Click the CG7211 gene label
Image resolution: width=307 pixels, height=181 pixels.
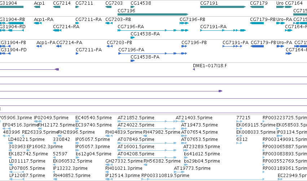point(84,3)
